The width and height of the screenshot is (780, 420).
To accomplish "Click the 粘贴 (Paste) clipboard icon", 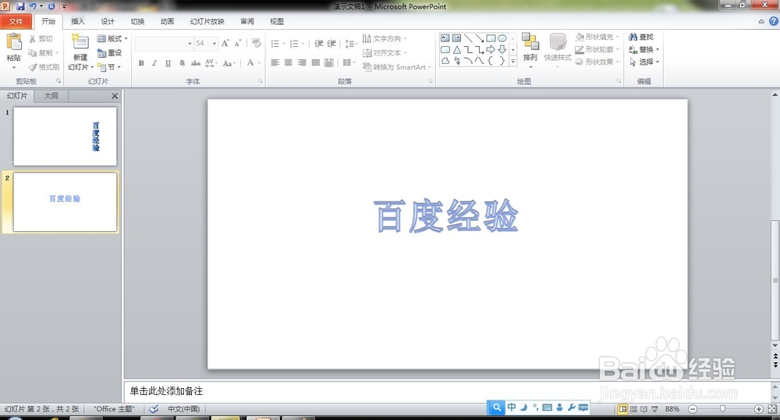I will click(14, 42).
